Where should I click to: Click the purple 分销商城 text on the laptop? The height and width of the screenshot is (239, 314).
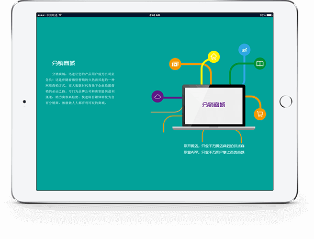pos(213,105)
